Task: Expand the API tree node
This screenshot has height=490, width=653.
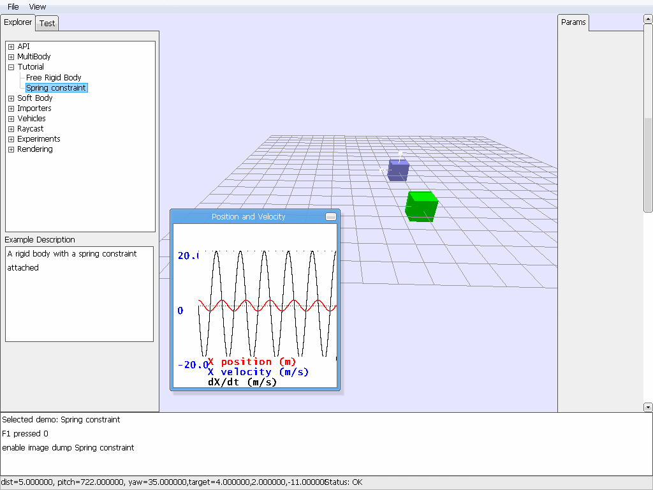Action: (x=10, y=46)
